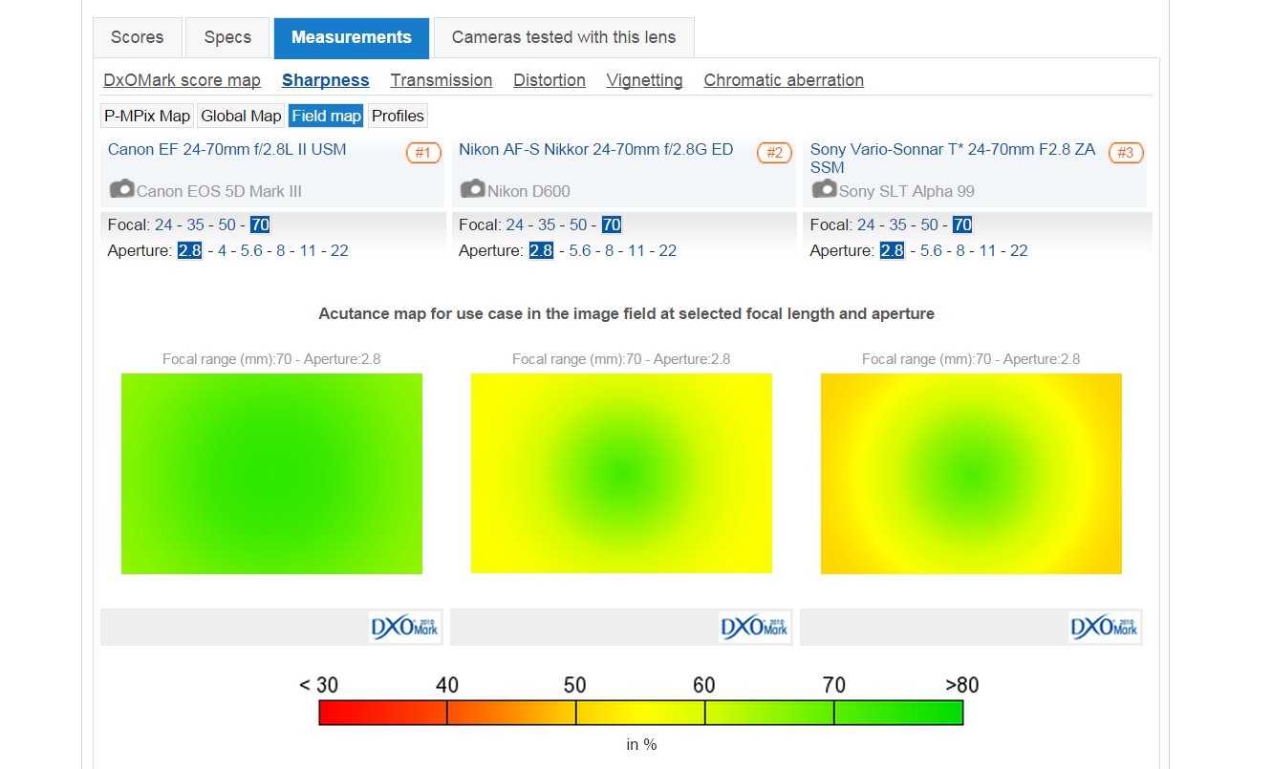This screenshot has height=769, width=1272.
Task: Select the Measurements tab
Action: tap(352, 37)
